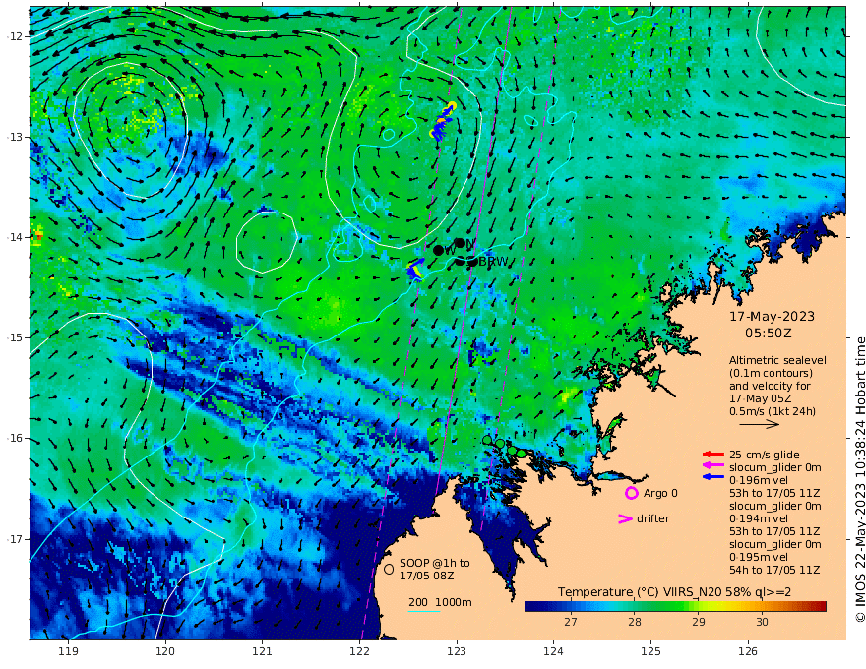Click the SOOP @1h to 17/05 08Z text
The width and height of the screenshot is (866, 669).
point(435,569)
